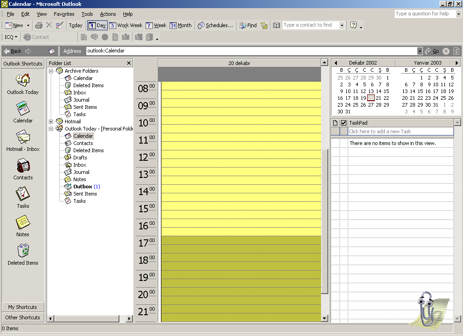The height and width of the screenshot is (336, 463).
Task: Click the Print icon in toolbar
Action: point(39,25)
